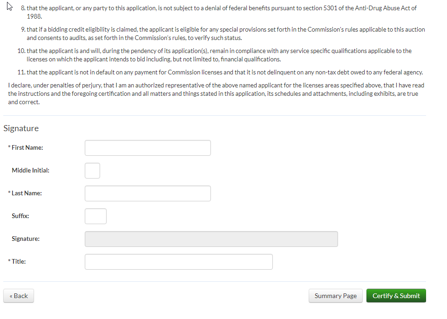This screenshot has height=319, width=447.
Task: Open the Summary Page
Action: coord(335,296)
